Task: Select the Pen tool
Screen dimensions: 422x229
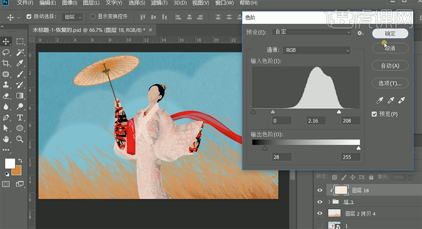Action: pyautogui.click(x=6, y=117)
